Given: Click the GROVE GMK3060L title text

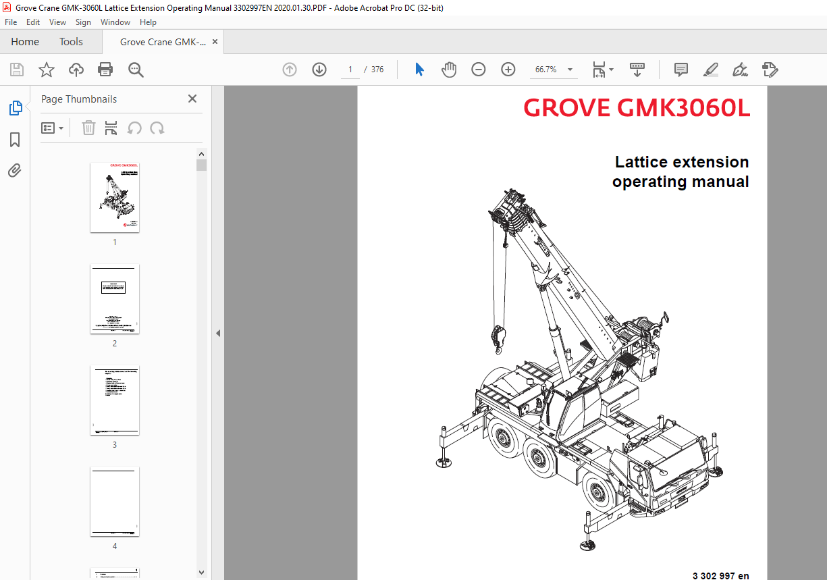Looking at the screenshot, I should [637, 108].
